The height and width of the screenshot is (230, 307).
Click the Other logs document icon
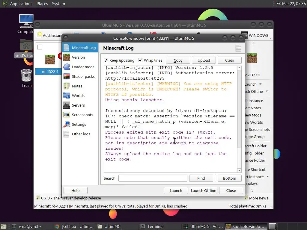66,134
